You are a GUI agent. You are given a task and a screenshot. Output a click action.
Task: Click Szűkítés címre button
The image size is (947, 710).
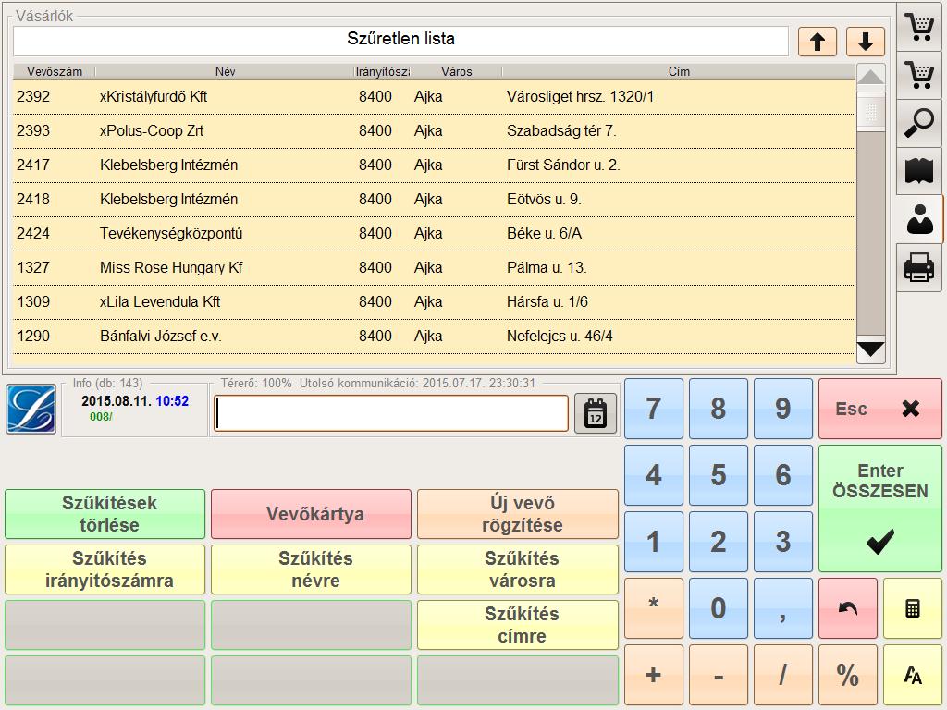pos(518,625)
